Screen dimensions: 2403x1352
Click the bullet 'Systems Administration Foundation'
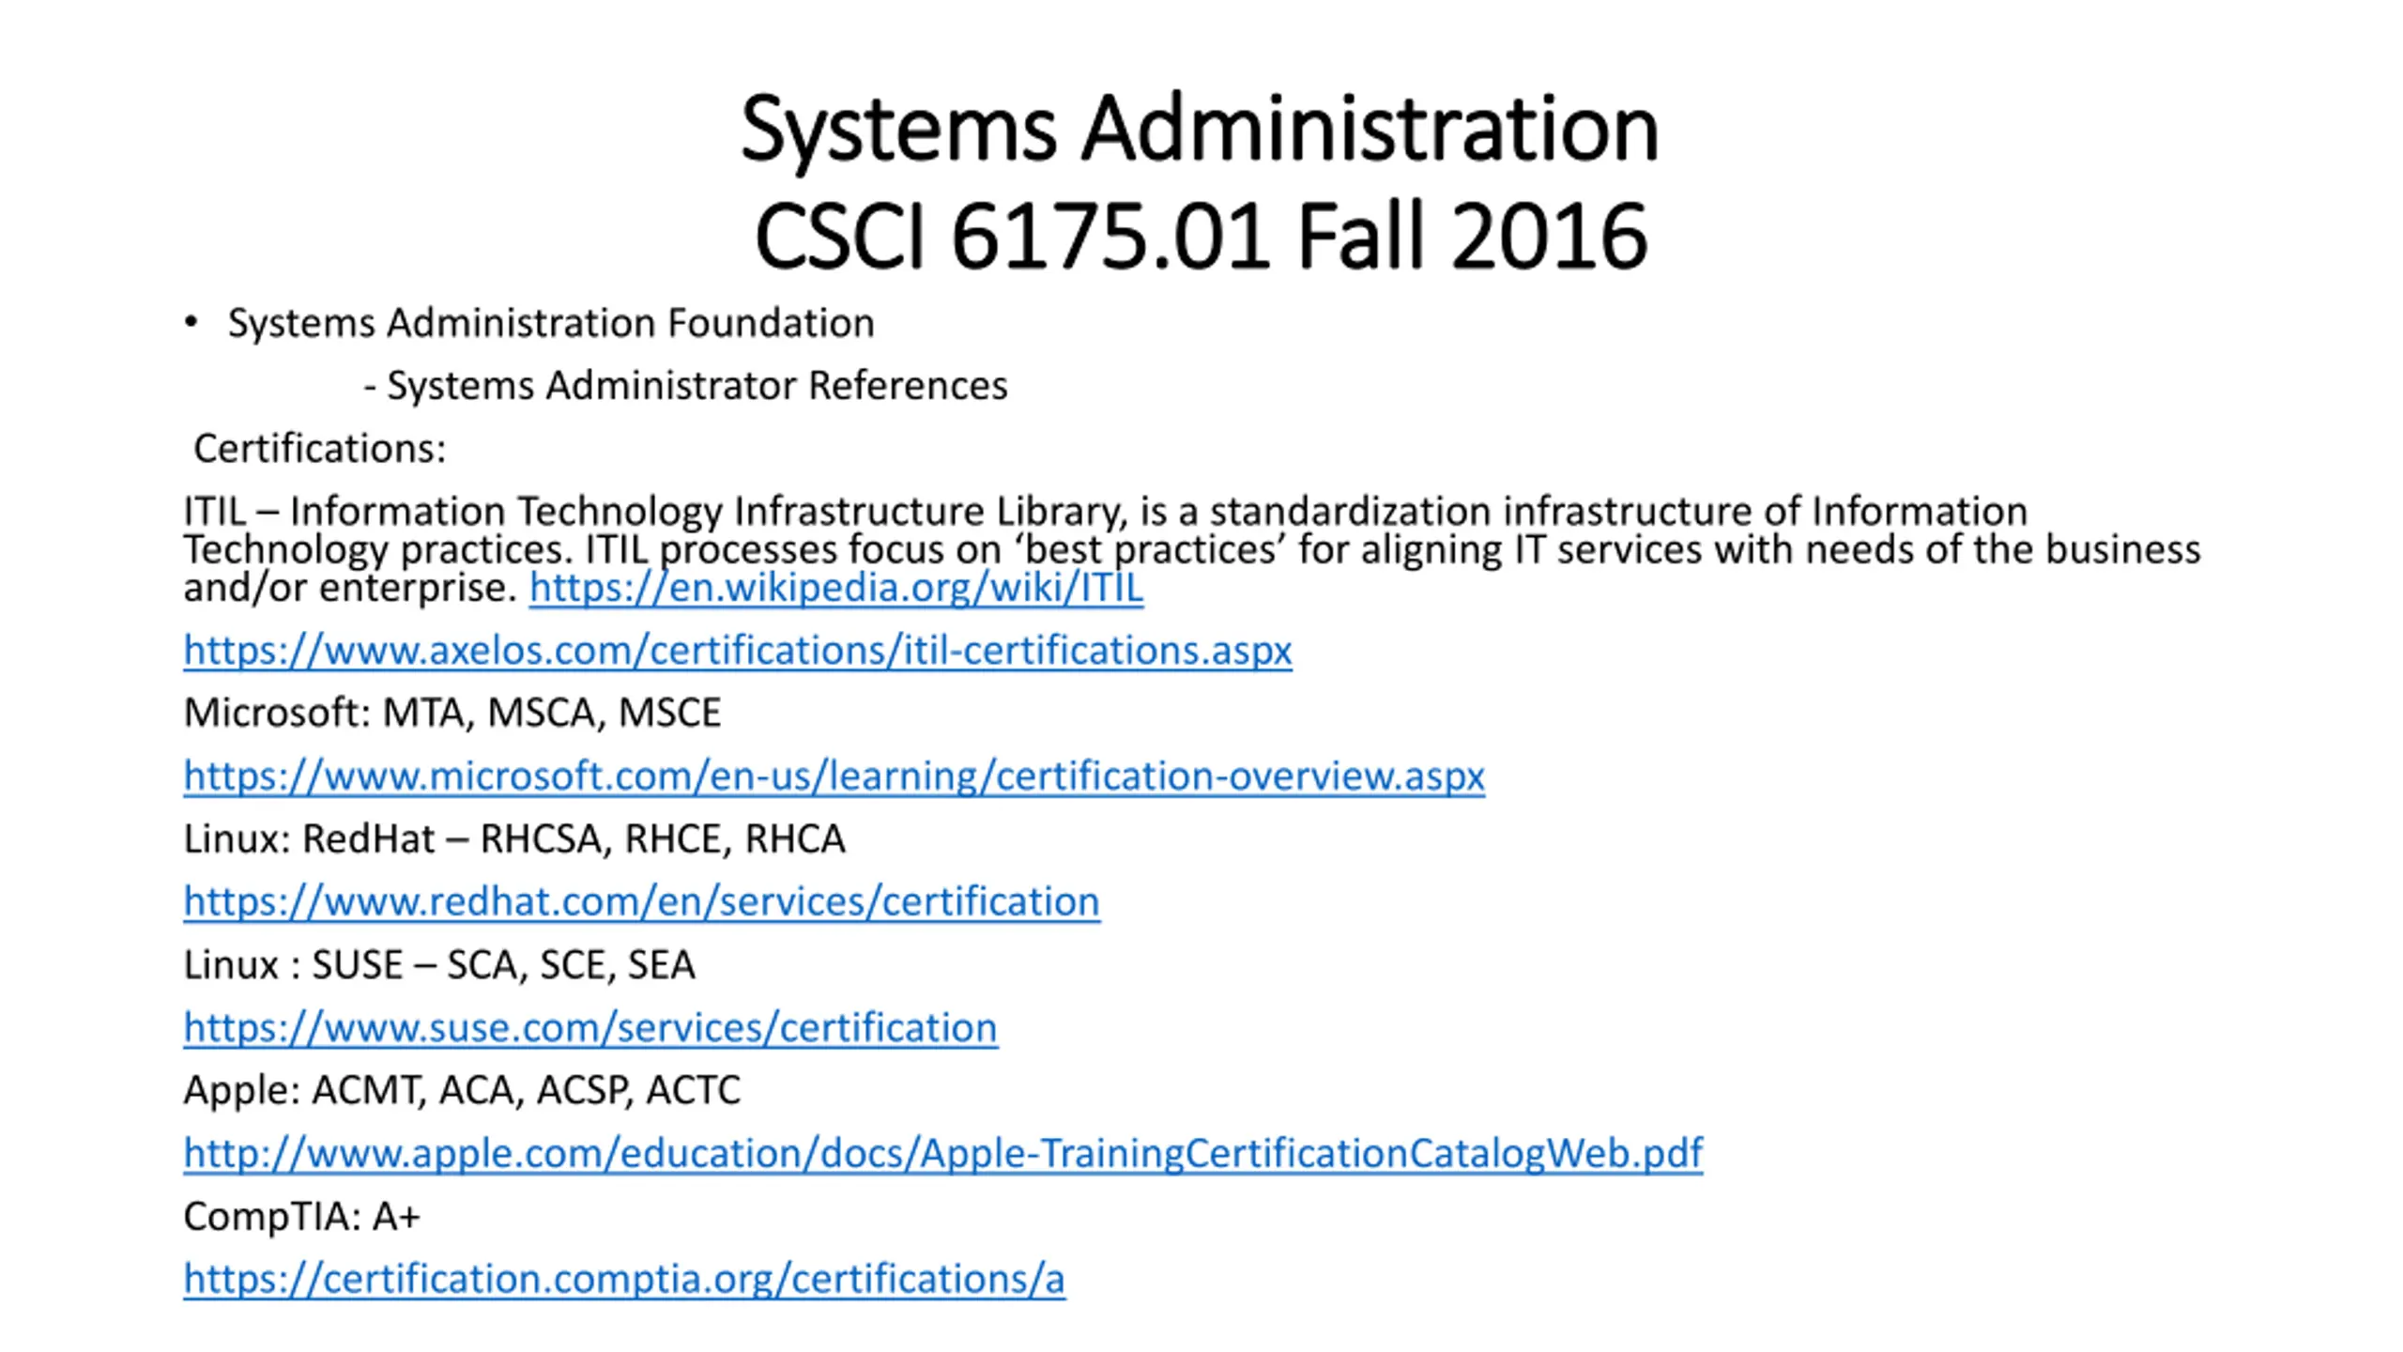click(x=551, y=324)
